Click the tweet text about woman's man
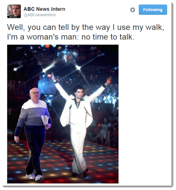This screenshot has height=190, width=176. pos(86,32)
